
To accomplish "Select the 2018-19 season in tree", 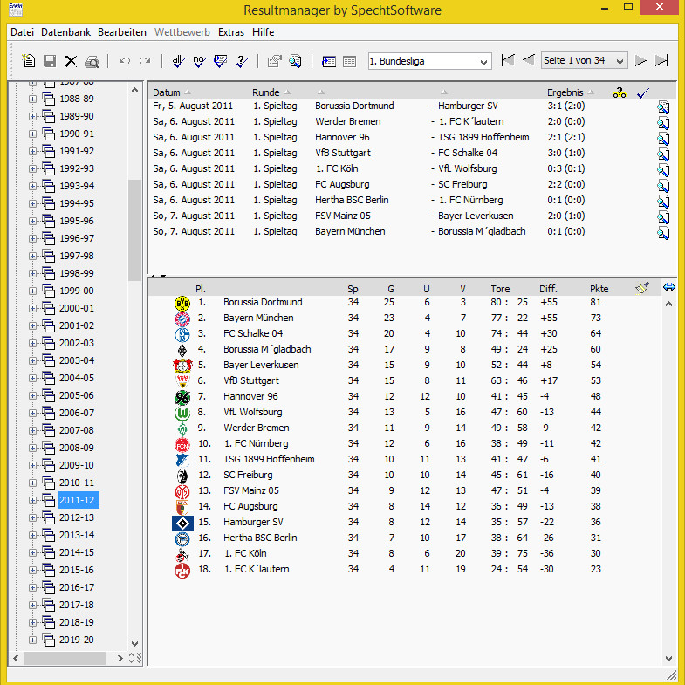I will [77, 622].
